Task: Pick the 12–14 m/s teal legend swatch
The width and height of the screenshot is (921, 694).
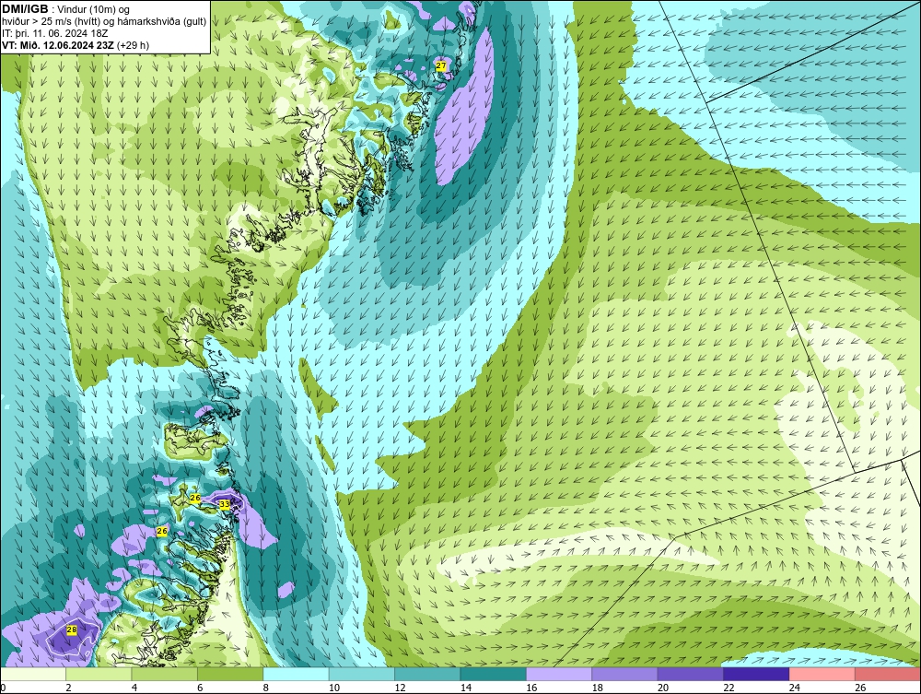Action: (x=427, y=674)
